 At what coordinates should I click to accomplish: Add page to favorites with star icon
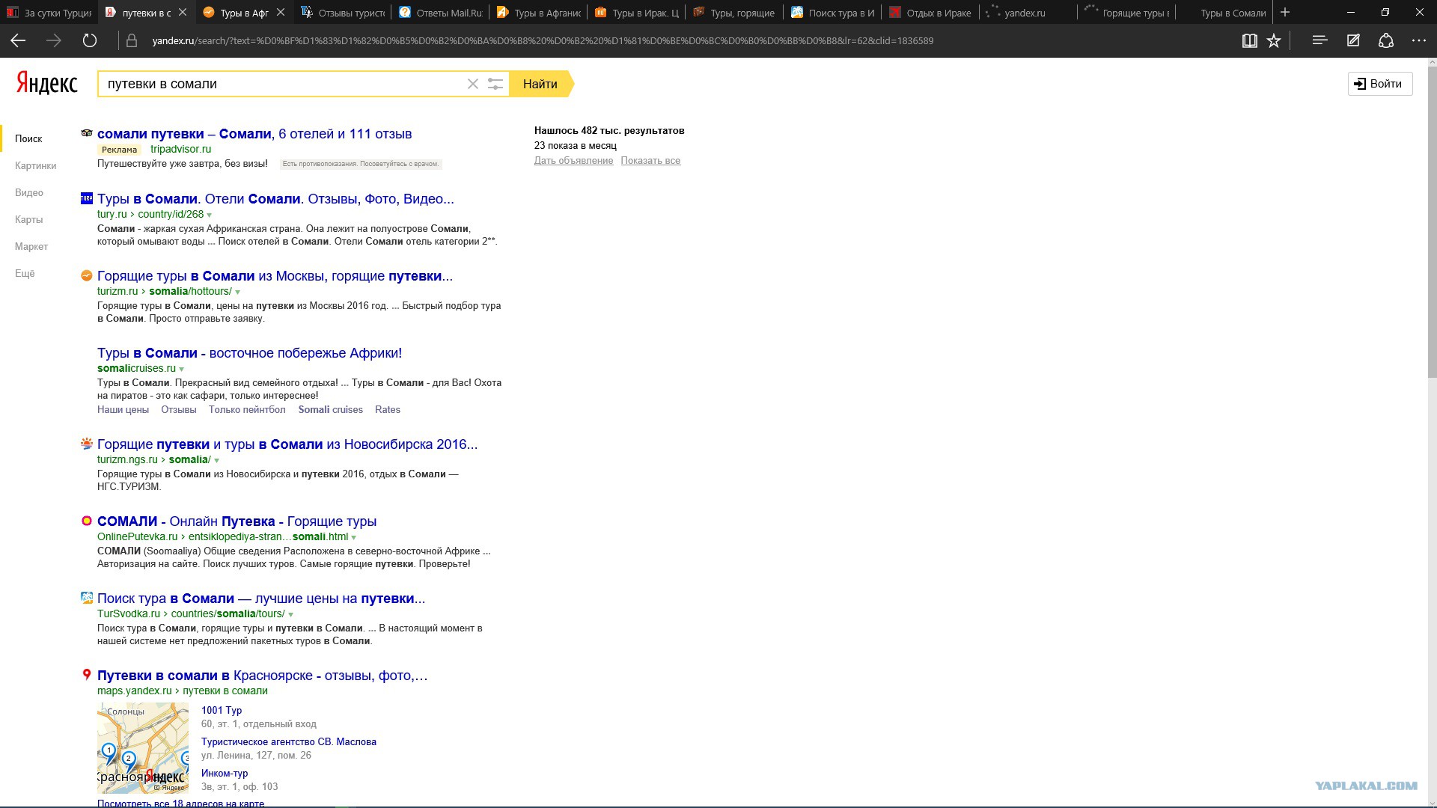point(1274,41)
